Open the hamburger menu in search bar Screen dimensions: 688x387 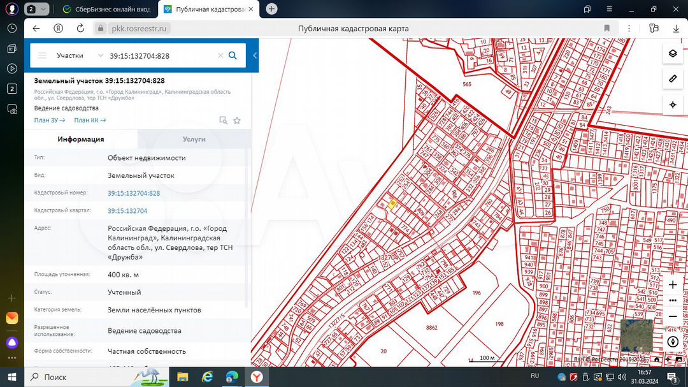coord(43,55)
